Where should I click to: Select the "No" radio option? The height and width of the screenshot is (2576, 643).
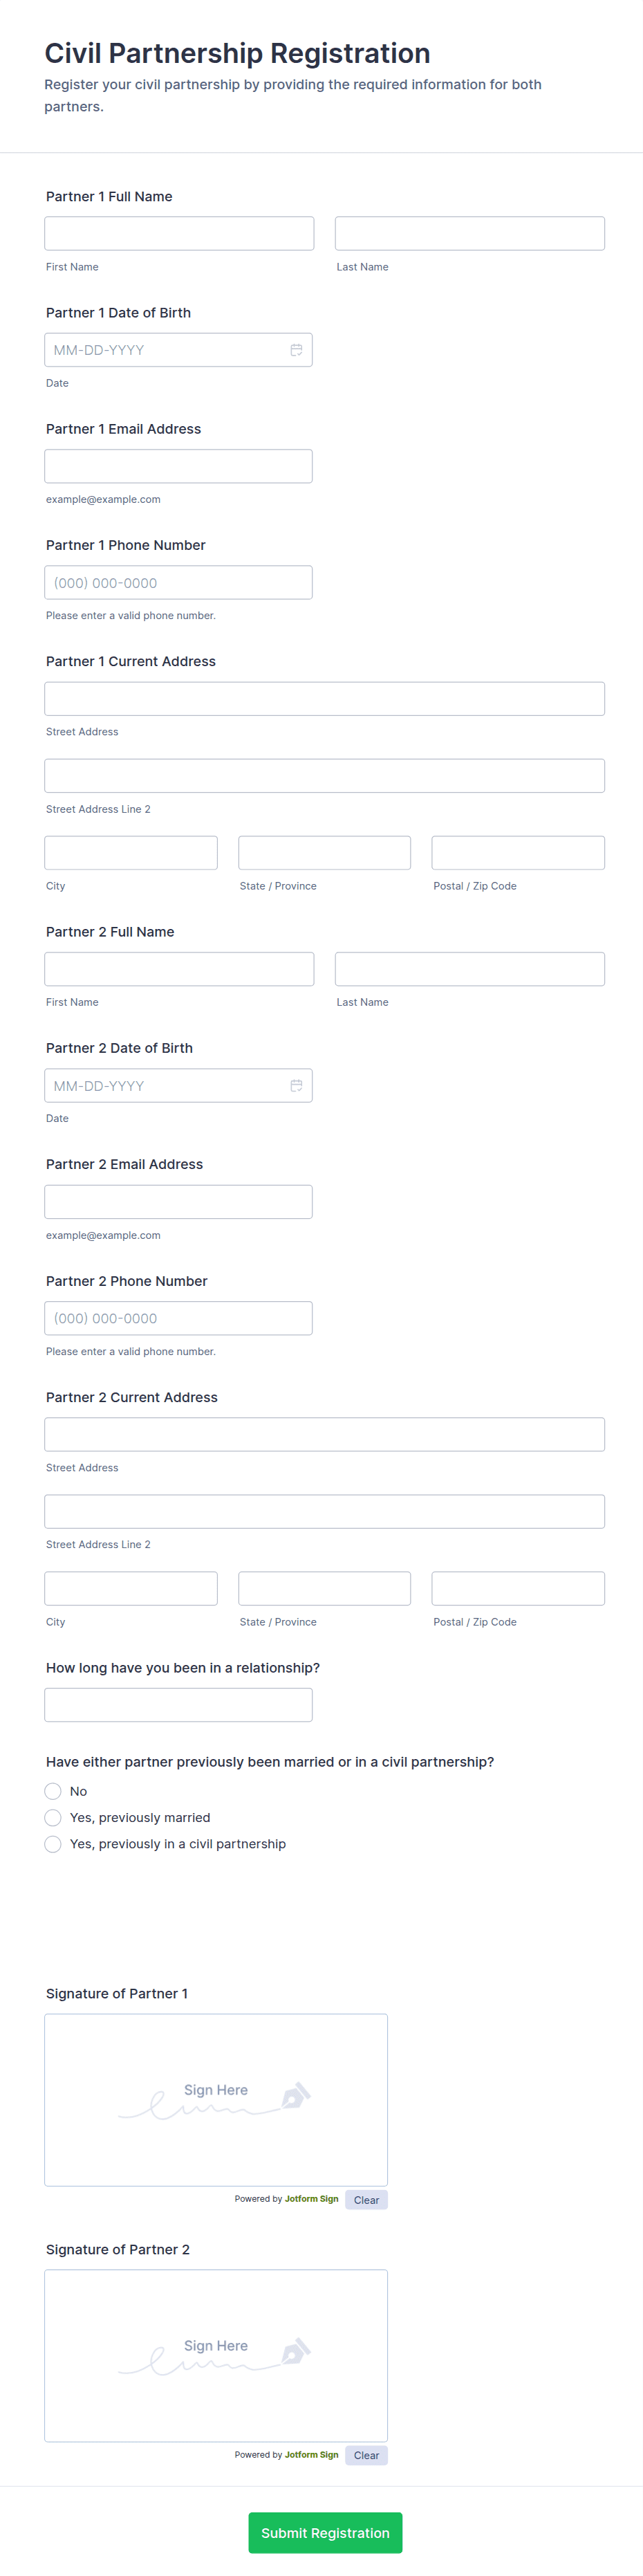pyautogui.click(x=53, y=1791)
